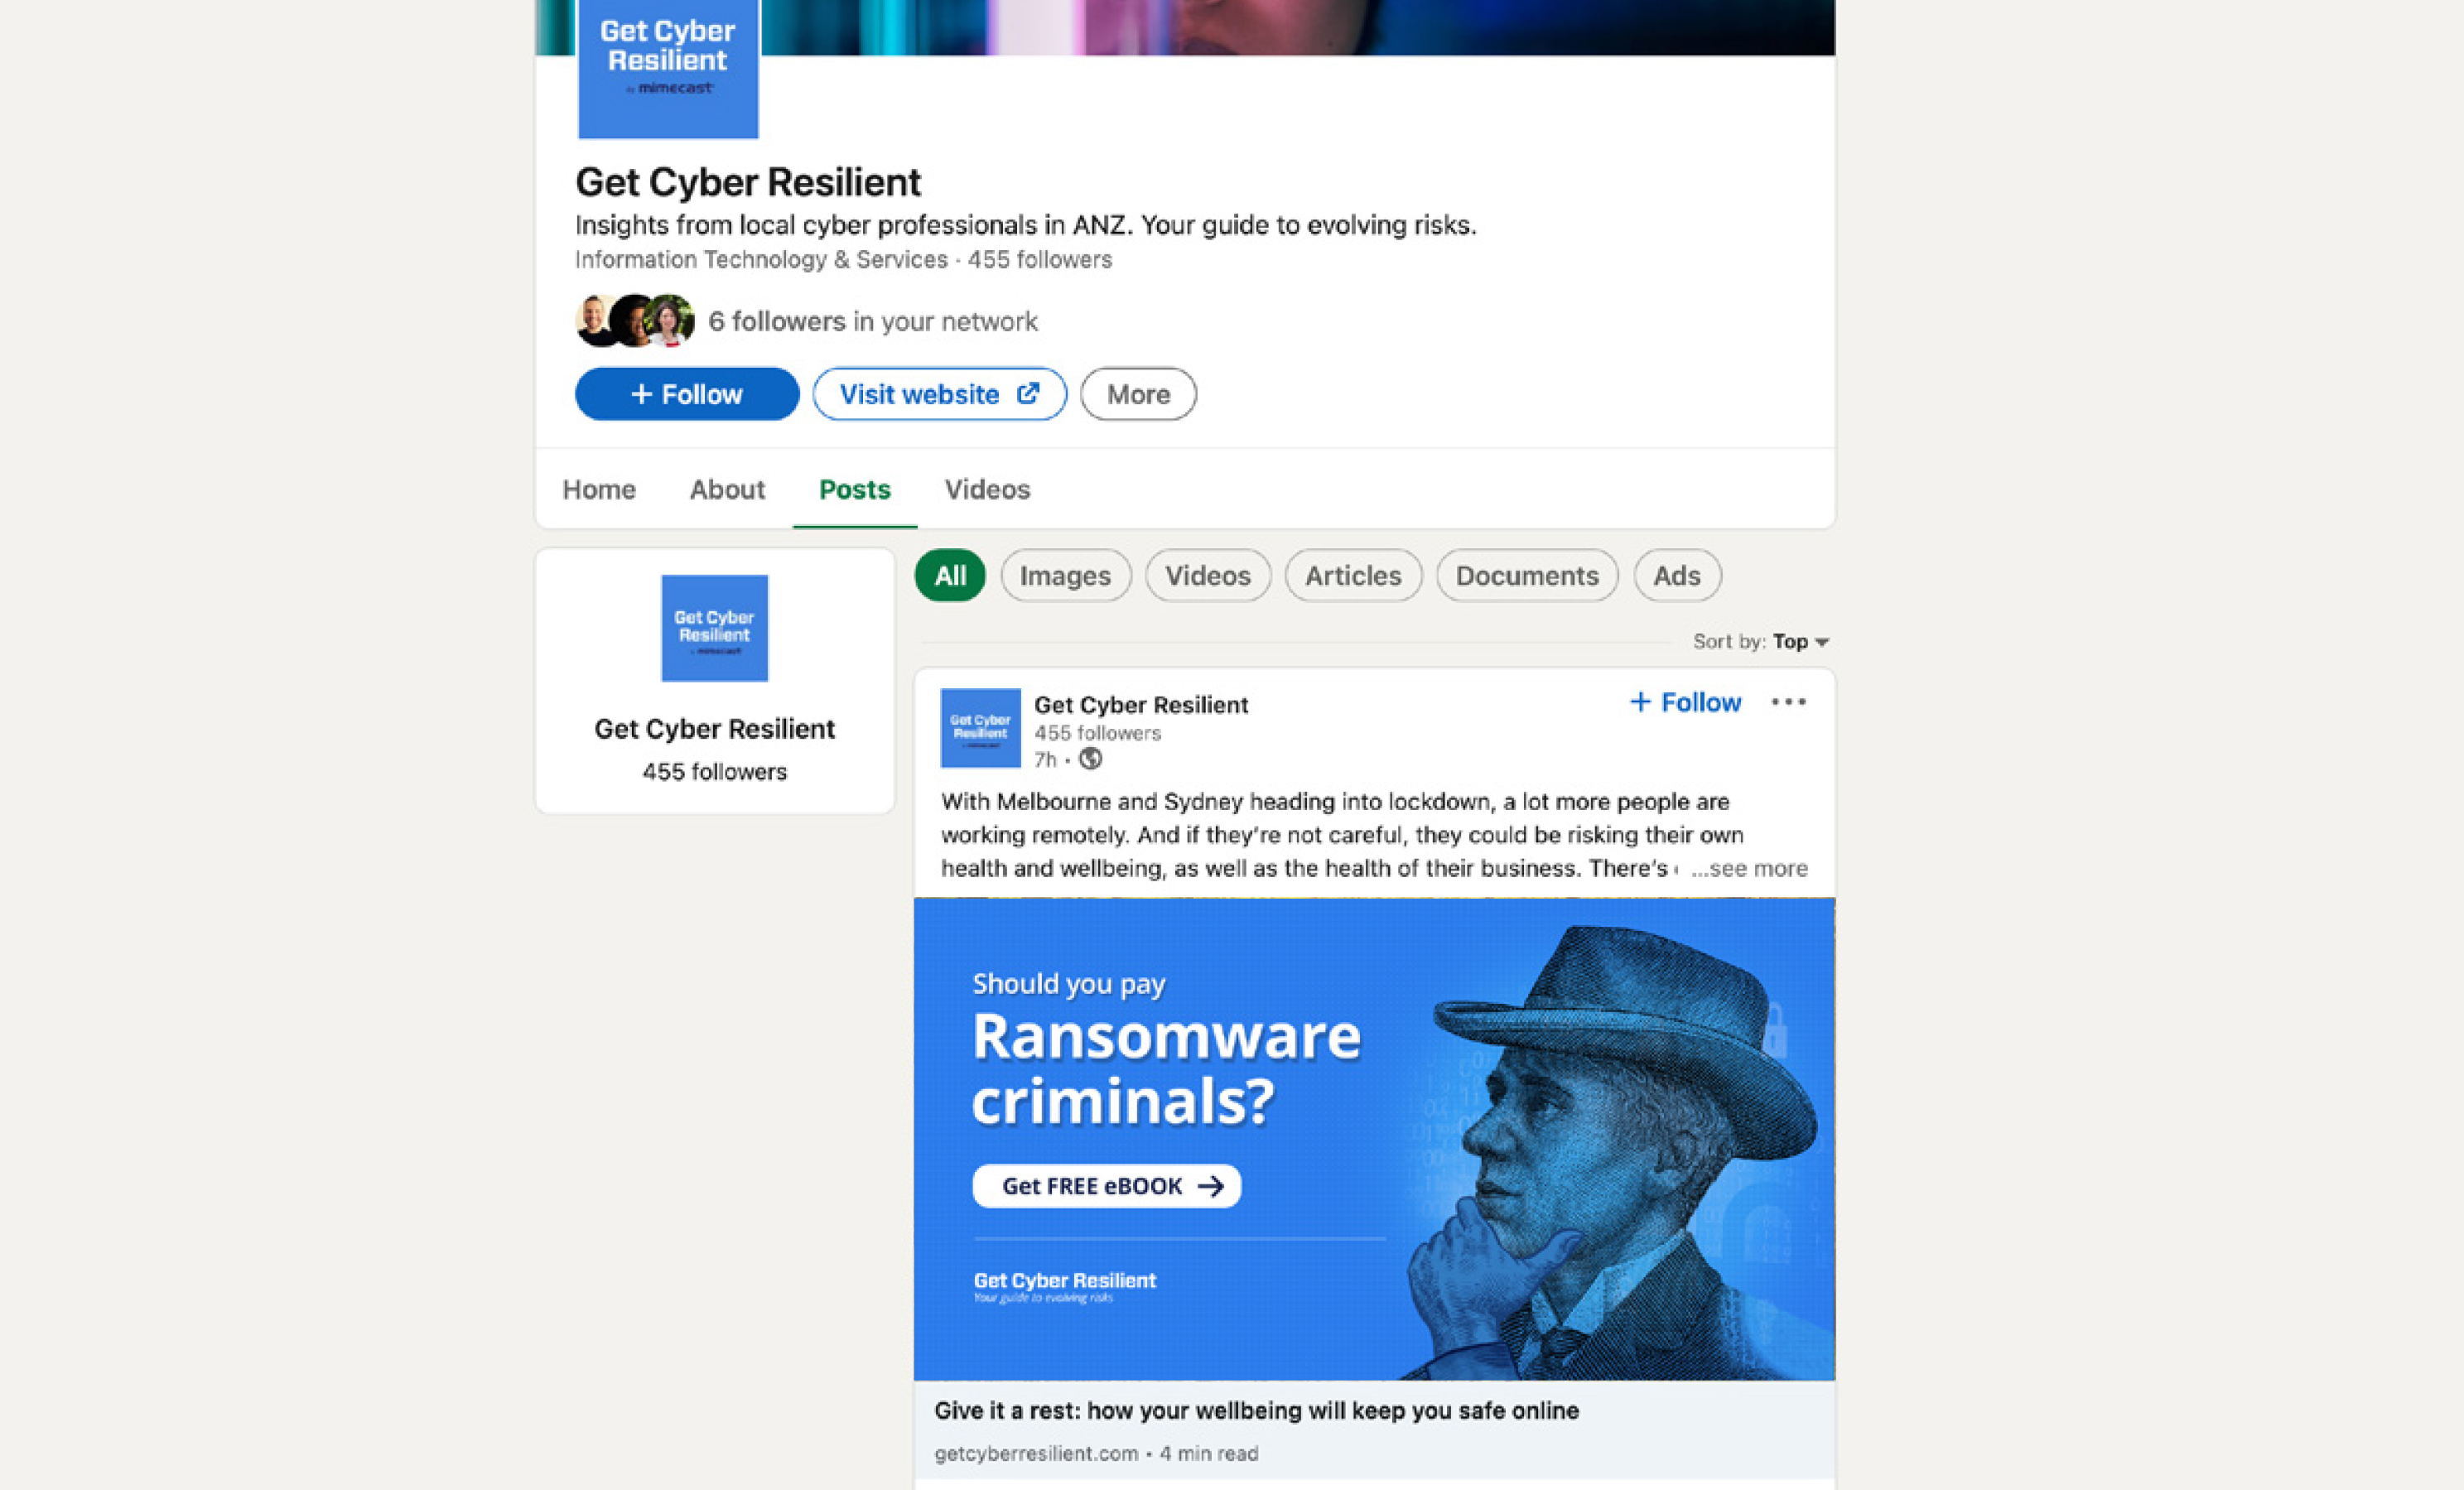The image size is (2464, 1490).
Task: Click the Get Cyber Resilient logo in the header
Action: (668, 68)
